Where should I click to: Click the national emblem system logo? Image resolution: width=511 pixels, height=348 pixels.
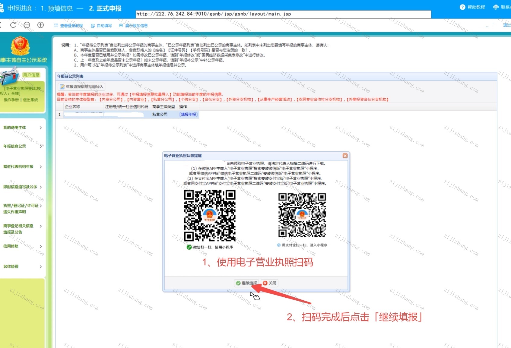20,46
